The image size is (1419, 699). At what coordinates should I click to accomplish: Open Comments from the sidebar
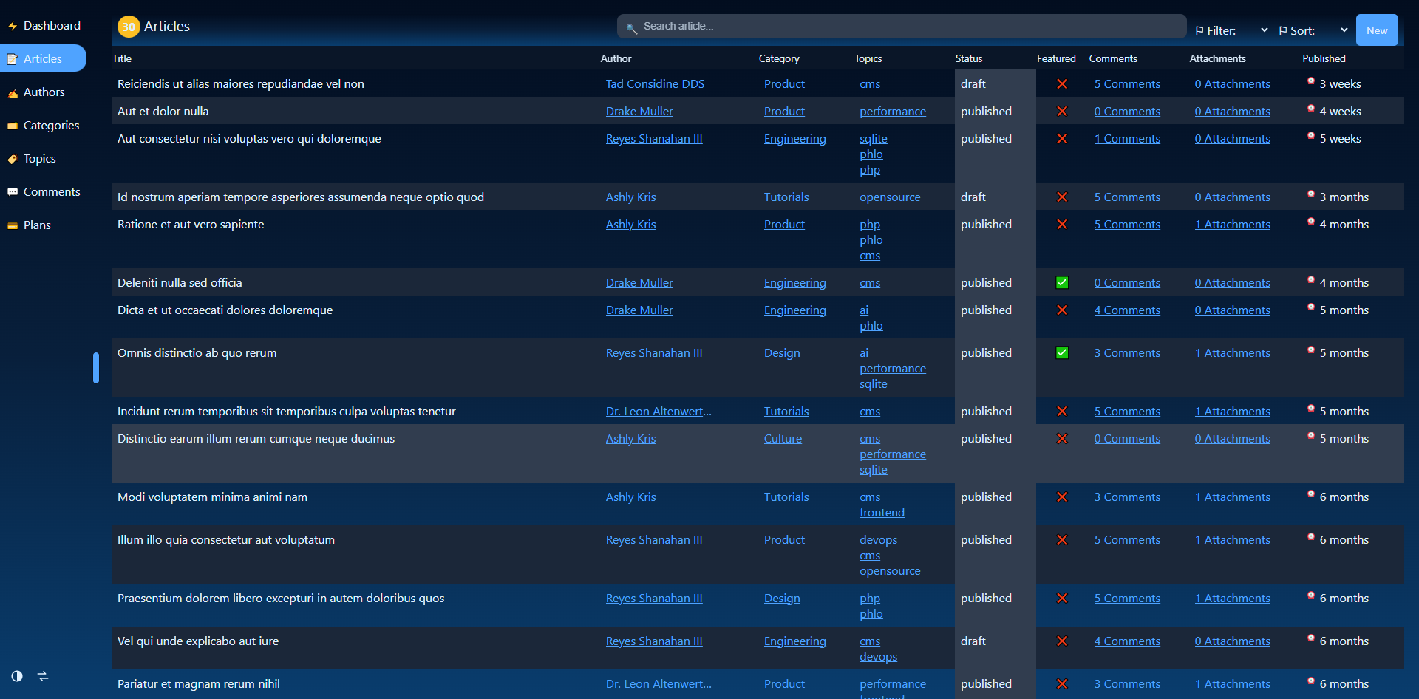pyautogui.click(x=43, y=192)
